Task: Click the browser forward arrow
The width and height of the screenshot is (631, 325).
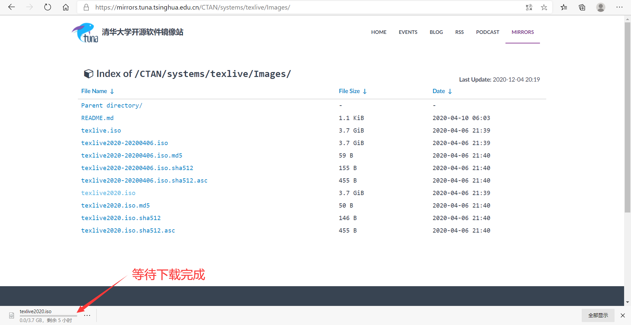Action: (x=30, y=7)
